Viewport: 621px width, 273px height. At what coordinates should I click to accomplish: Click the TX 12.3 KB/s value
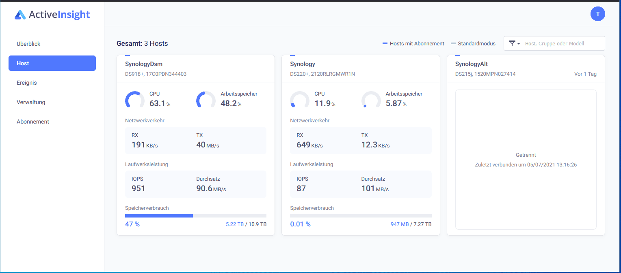(376, 145)
